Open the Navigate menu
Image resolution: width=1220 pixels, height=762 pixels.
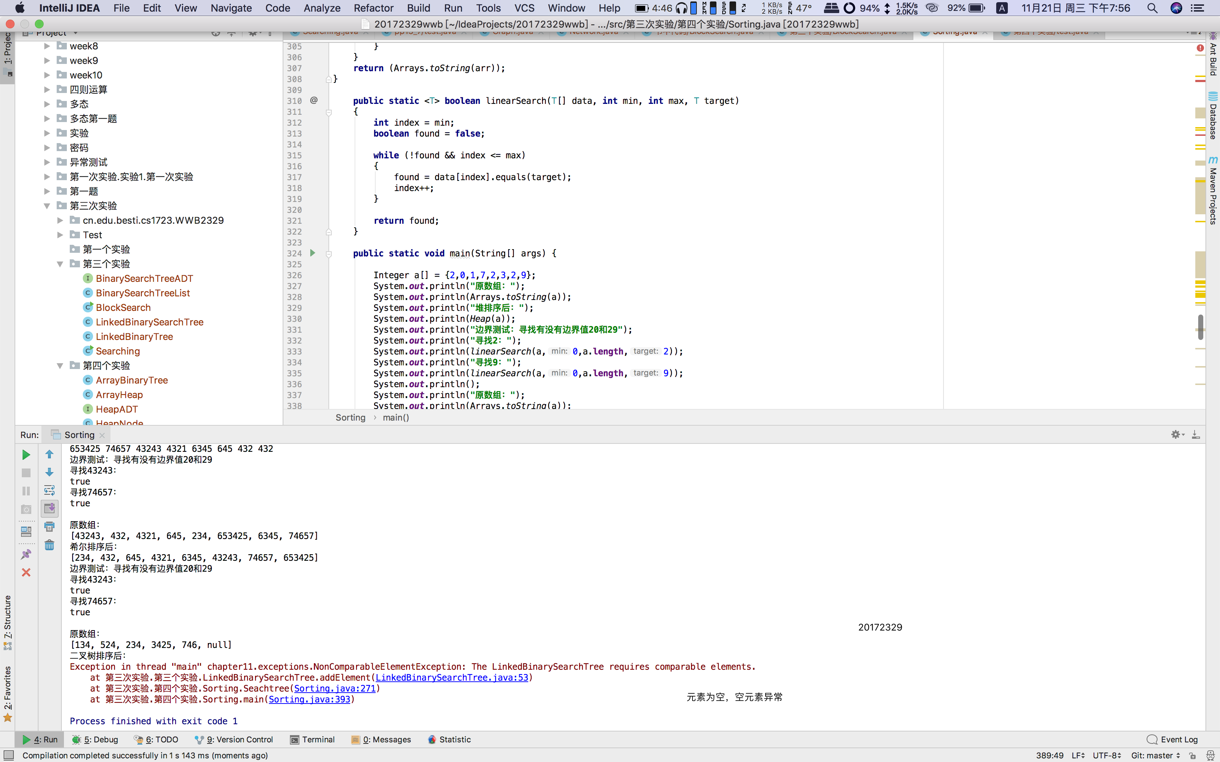coord(231,8)
